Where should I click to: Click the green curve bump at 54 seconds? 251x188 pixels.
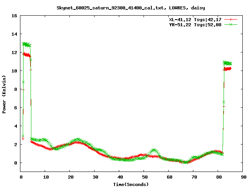point(154,151)
